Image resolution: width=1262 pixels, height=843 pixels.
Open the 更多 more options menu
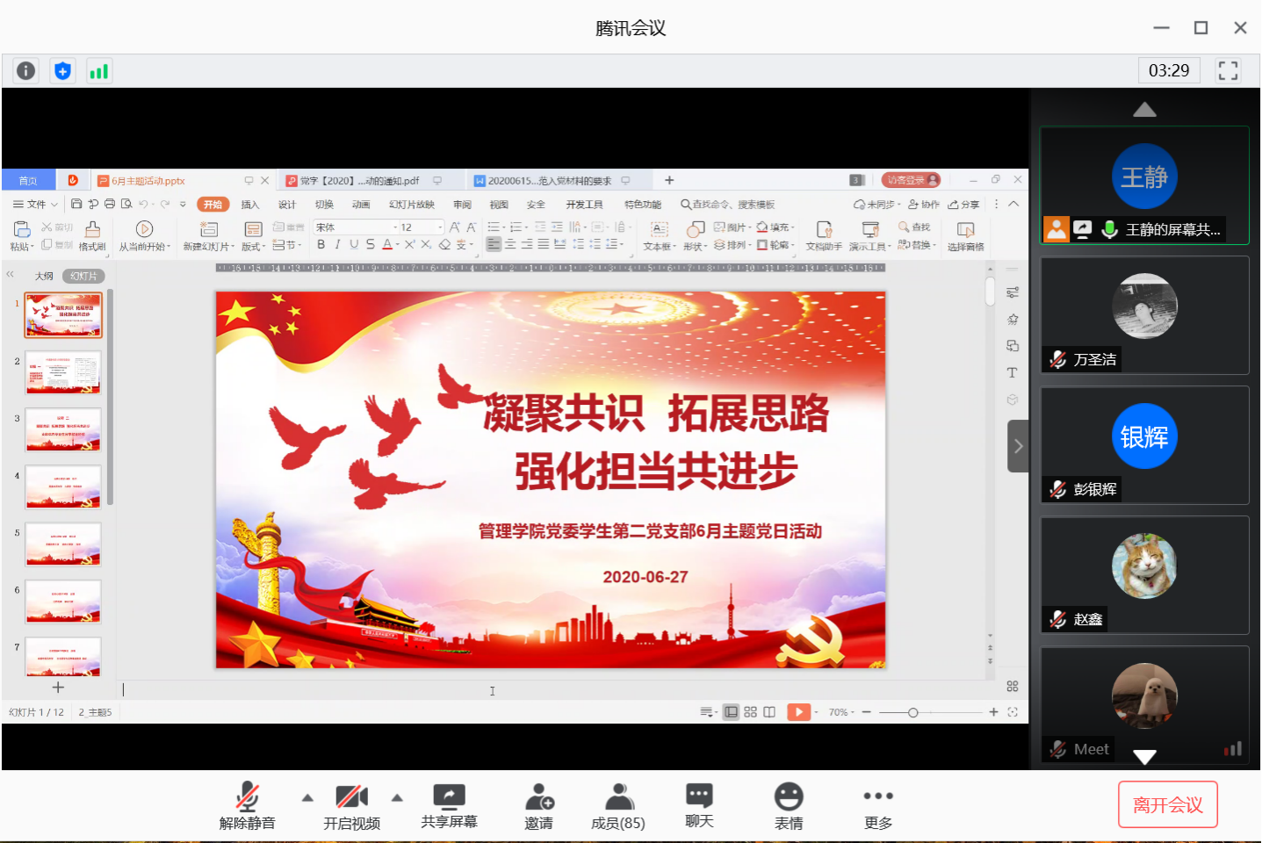point(878,808)
